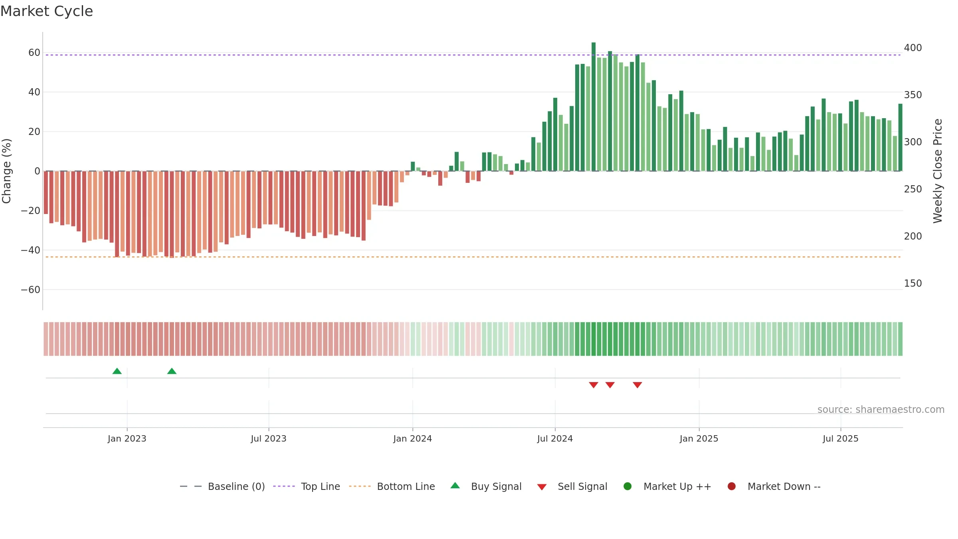Click the Market Cycle chart title
This screenshot has height=539, width=958.
point(47,11)
